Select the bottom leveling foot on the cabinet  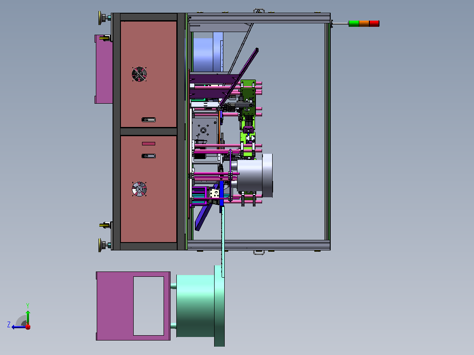[105, 245]
